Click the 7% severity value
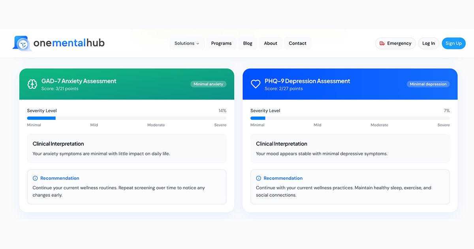474x249 pixels. 447,111
